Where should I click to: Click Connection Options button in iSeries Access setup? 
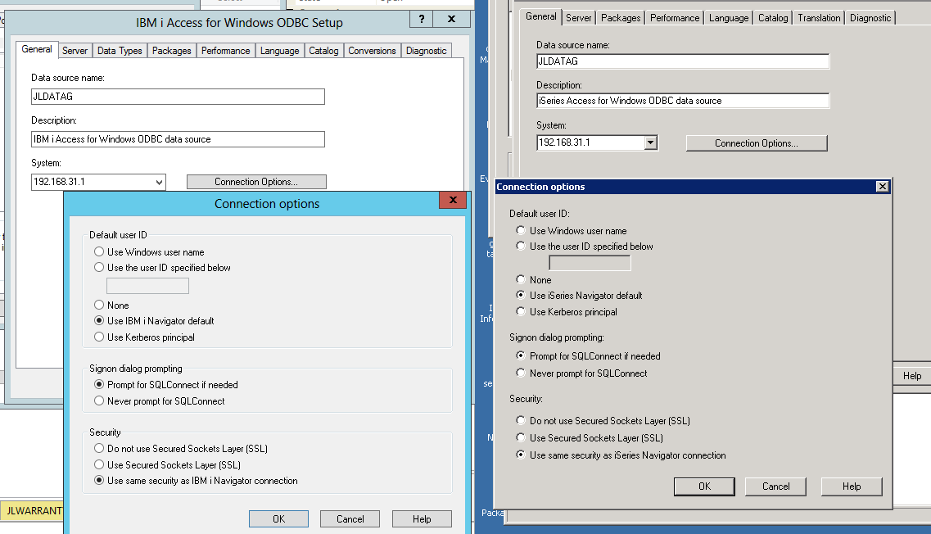pos(757,143)
